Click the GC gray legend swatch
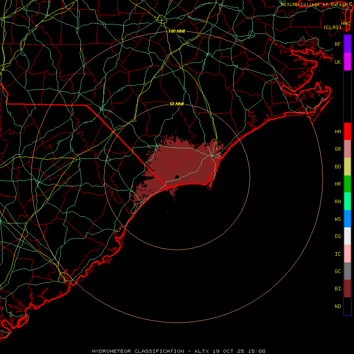 coord(347,271)
